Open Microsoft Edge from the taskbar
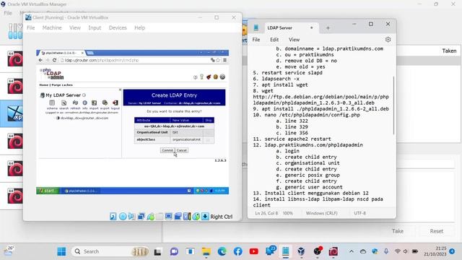 click(222, 251)
